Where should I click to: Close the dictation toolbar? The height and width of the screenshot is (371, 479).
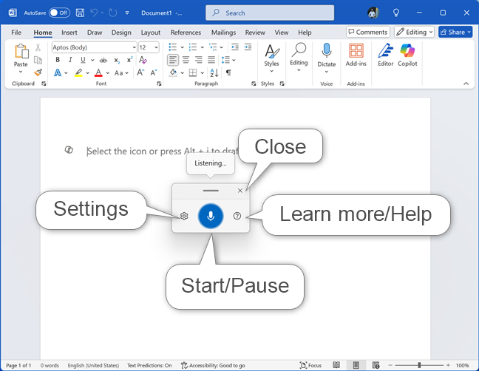click(239, 191)
